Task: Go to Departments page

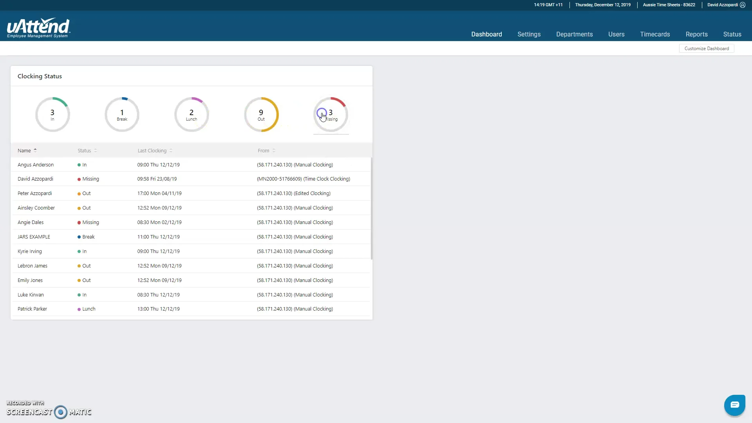Action: 574,34
